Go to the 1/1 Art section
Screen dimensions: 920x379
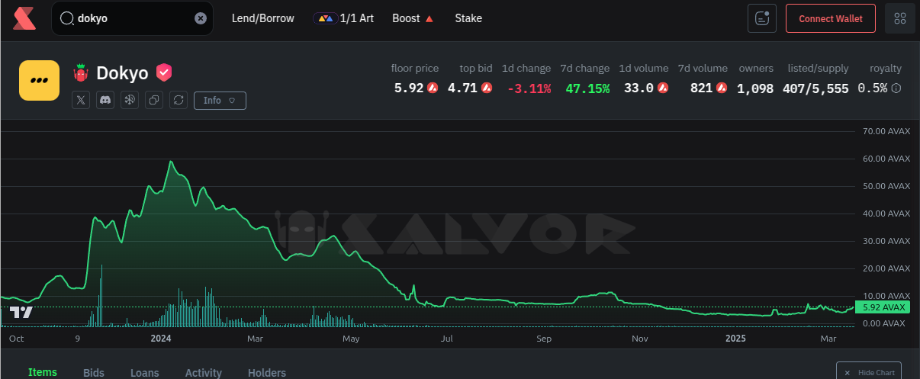point(343,18)
